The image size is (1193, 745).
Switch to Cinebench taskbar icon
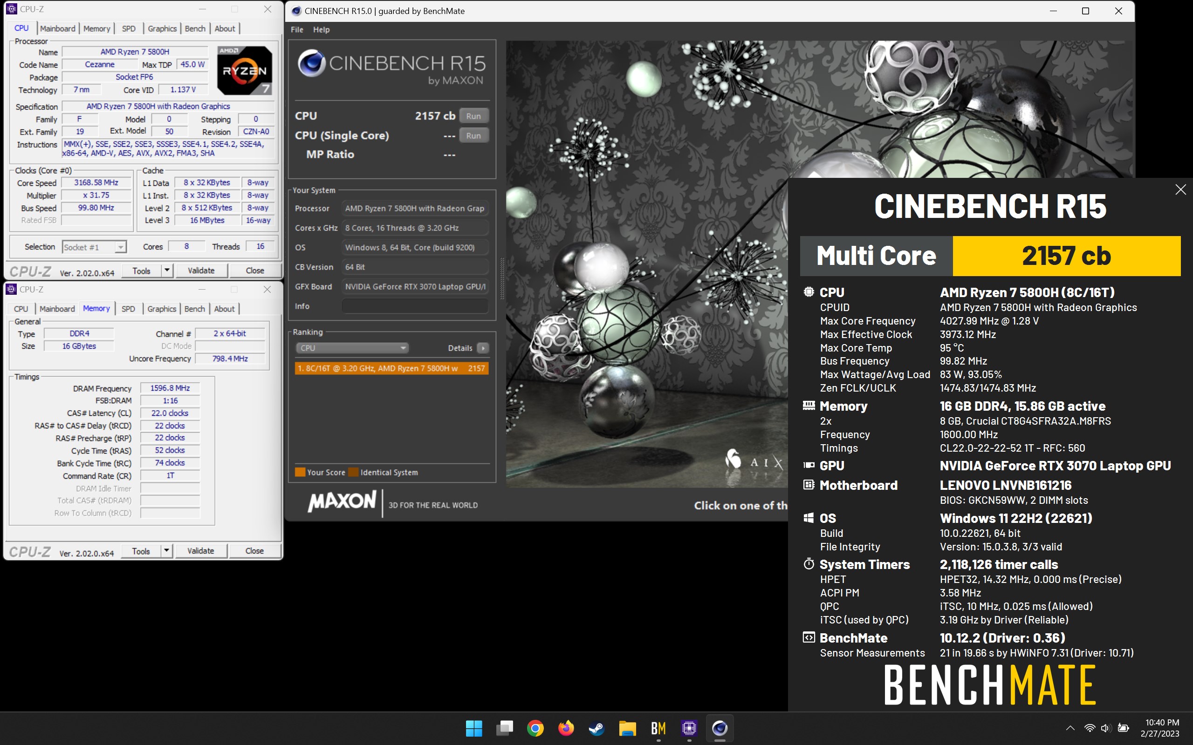(x=720, y=728)
